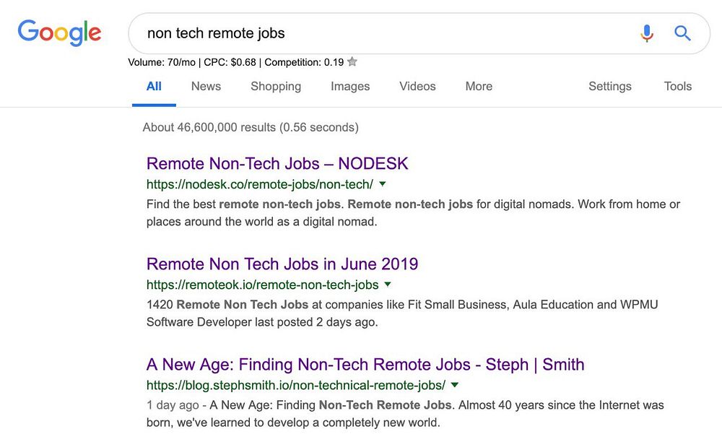
Task: Open the Images results tab
Action: tap(350, 87)
